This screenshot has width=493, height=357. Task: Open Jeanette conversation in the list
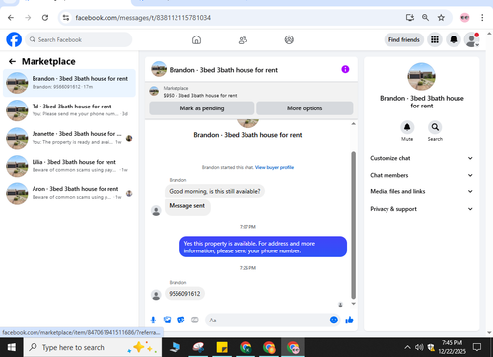coord(69,138)
